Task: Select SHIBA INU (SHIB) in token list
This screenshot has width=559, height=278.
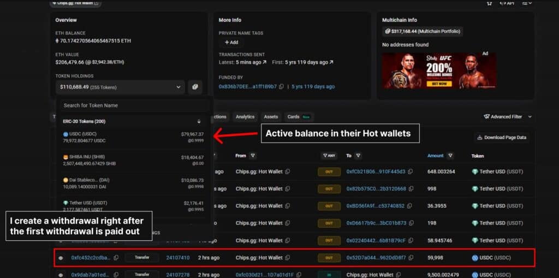Action: pos(133,160)
